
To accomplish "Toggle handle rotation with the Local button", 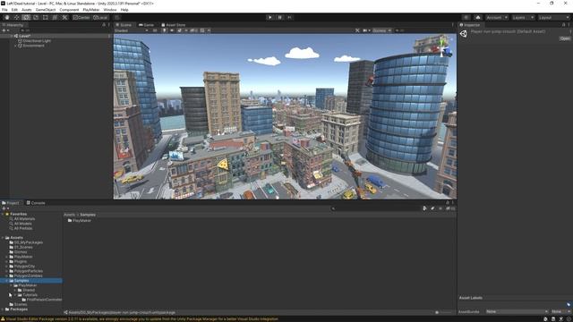I will pos(100,17).
